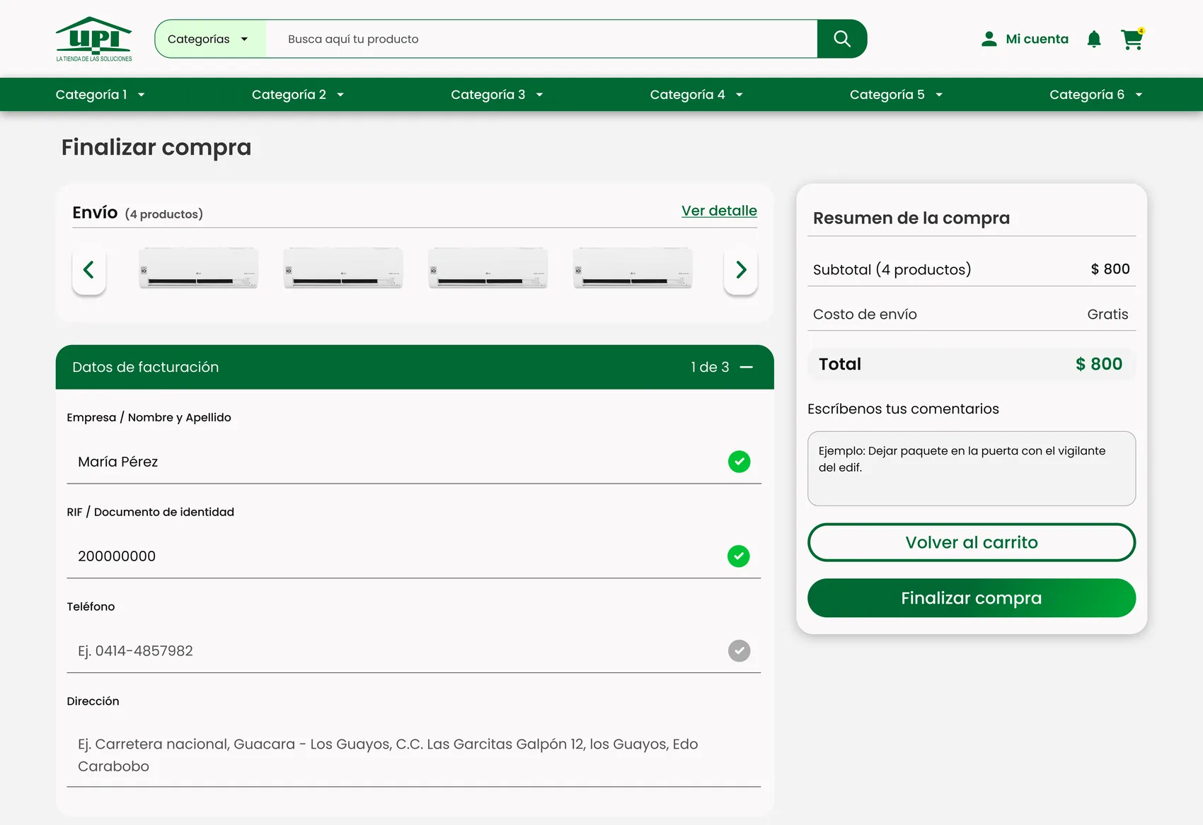Open Mi cuenta

coord(1037,39)
